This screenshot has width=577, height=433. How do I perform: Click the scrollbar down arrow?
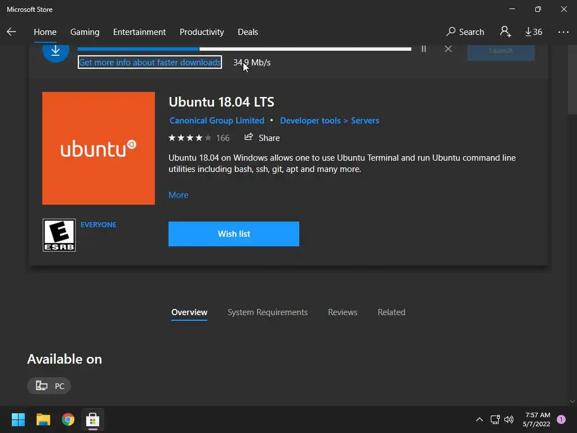tap(572, 401)
